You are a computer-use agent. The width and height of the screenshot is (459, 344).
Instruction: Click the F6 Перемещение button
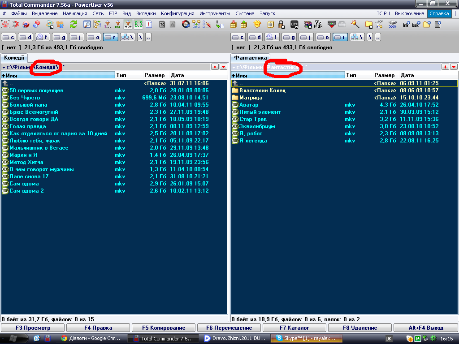point(229,327)
